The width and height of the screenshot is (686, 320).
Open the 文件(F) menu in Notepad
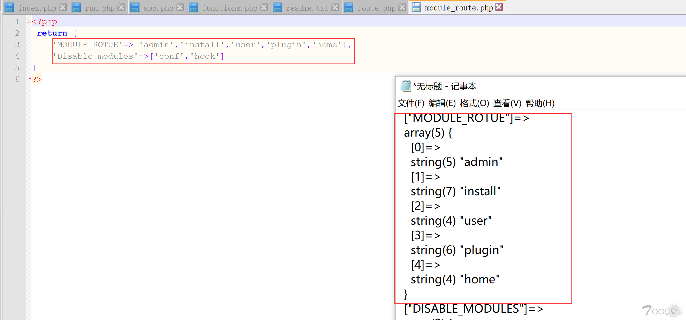tap(411, 103)
